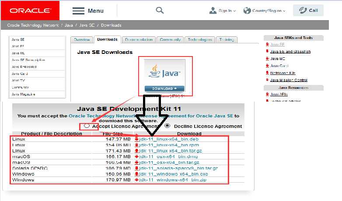Click jdk-11_osx-x64_bin.dmg download link

pyautogui.click(x=168, y=157)
